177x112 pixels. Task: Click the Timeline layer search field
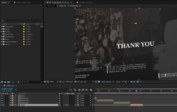[41, 90]
